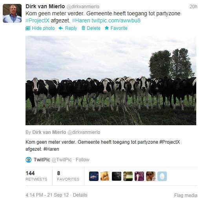The height and width of the screenshot is (201, 199).
Task: Click the Hide photo icon
Action: (28, 28)
